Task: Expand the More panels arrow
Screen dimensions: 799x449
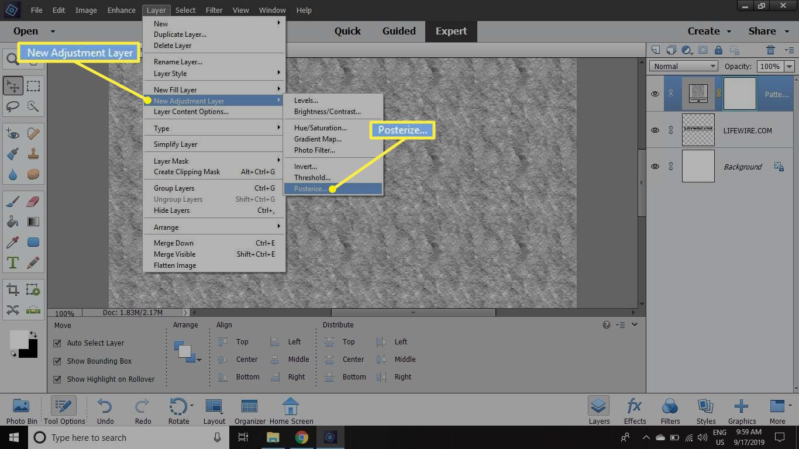Action: point(790,405)
